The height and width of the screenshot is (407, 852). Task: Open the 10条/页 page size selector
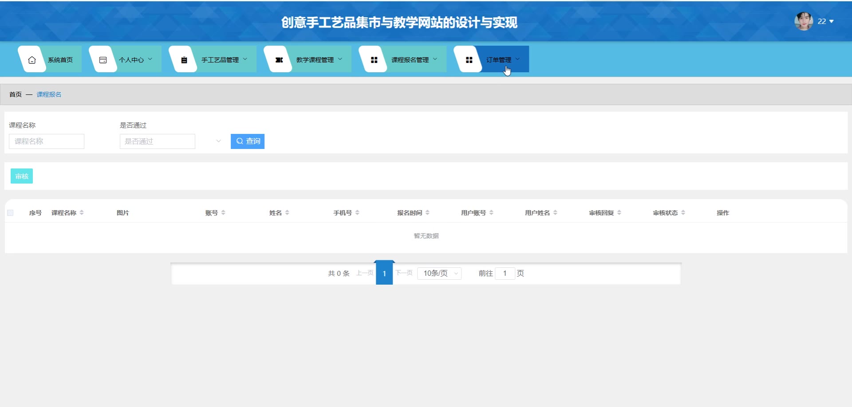(x=439, y=274)
